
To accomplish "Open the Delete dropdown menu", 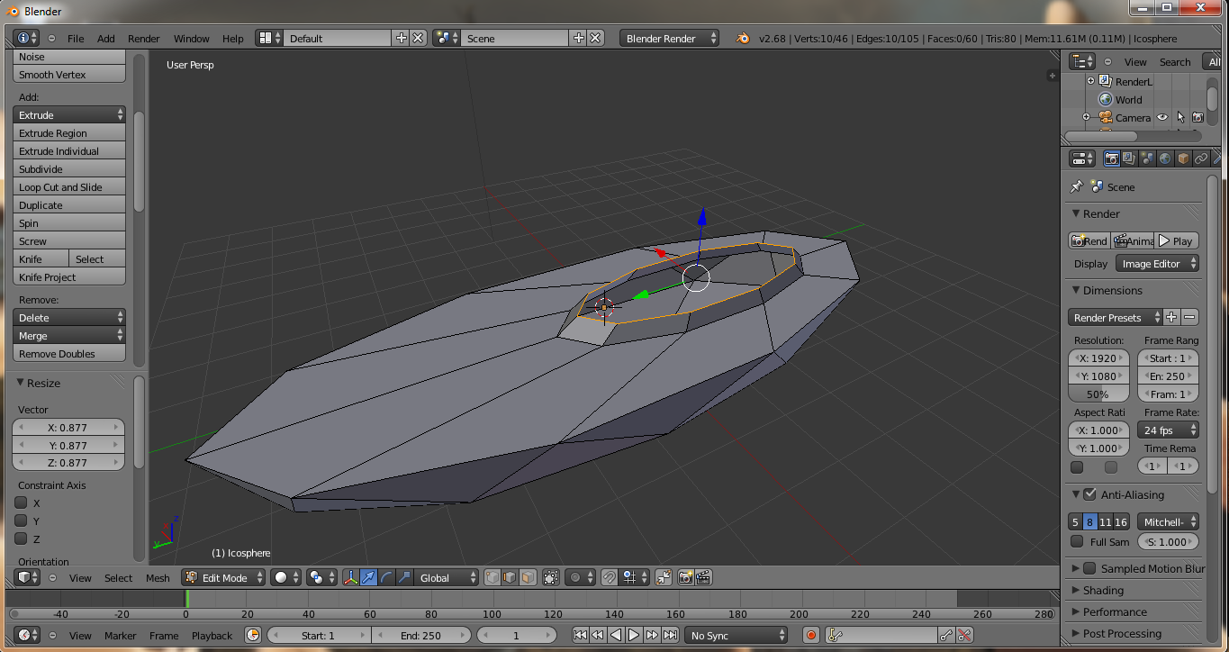I will click(69, 318).
